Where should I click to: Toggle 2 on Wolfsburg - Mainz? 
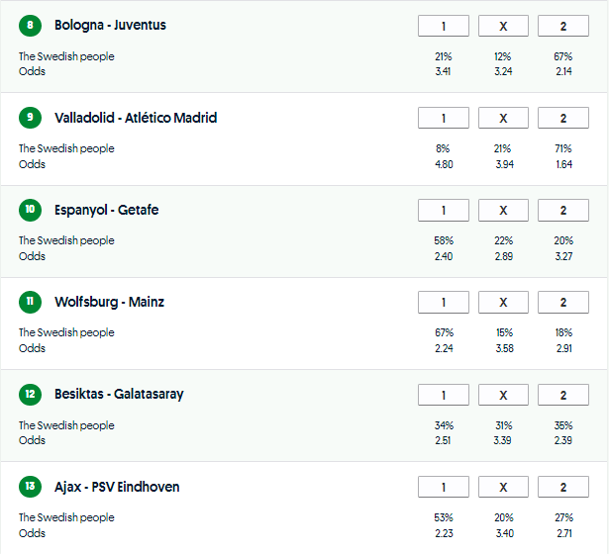562,303
